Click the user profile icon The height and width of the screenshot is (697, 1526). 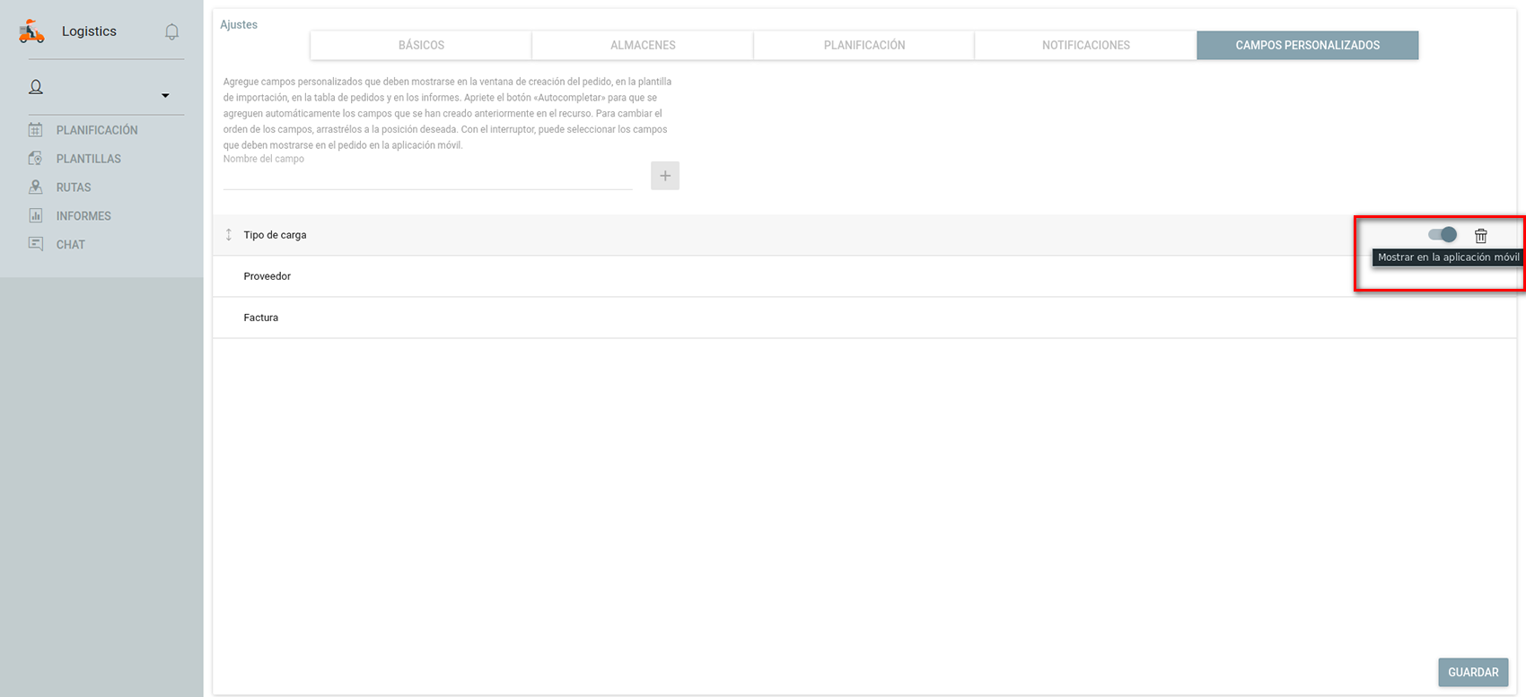coord(36,87)
